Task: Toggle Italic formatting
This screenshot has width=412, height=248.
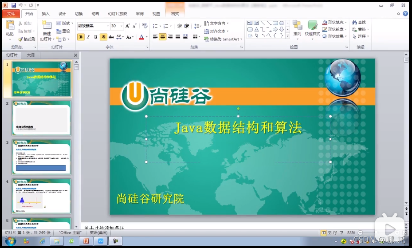Action: (88, 37)
